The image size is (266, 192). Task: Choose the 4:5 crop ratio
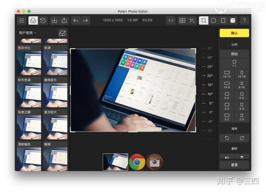pos(242,96)
